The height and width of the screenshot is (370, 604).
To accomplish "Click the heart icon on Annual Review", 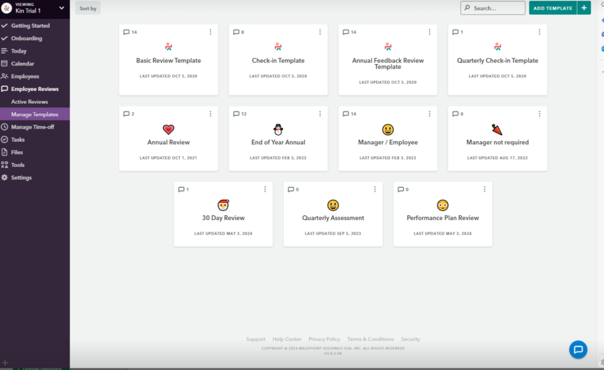I will point(169,129).
